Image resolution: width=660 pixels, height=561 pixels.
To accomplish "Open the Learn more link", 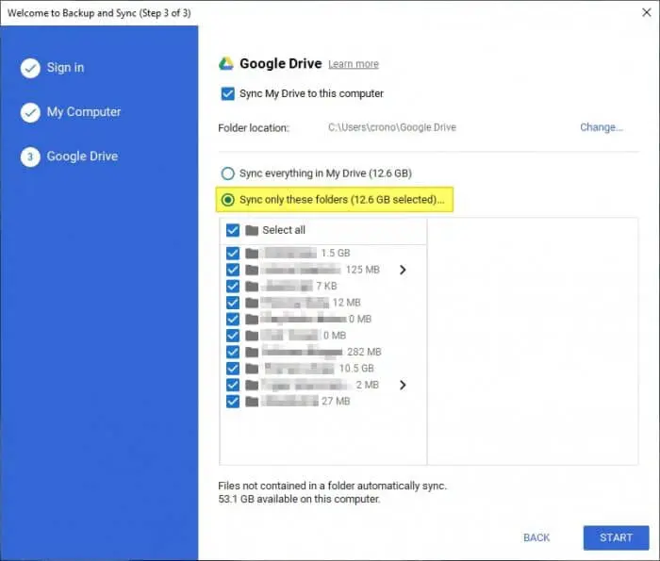I will pos(354,64).
